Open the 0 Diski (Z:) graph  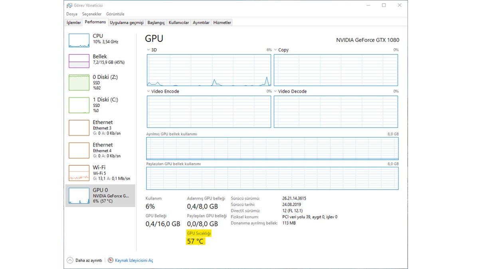[x=79, y=82]
